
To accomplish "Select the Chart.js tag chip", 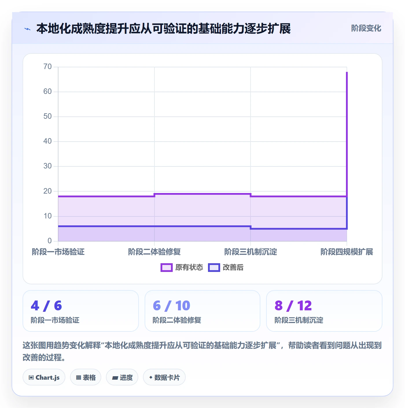I will tap(44, 377).
